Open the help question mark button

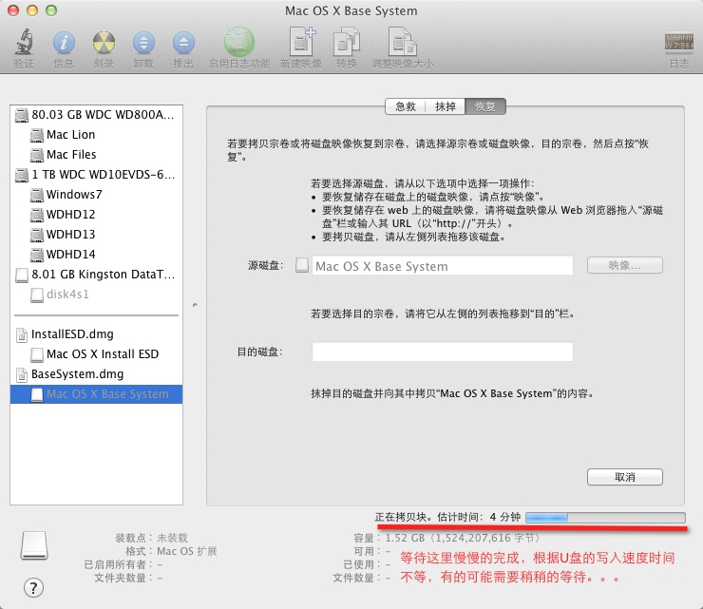33,587
